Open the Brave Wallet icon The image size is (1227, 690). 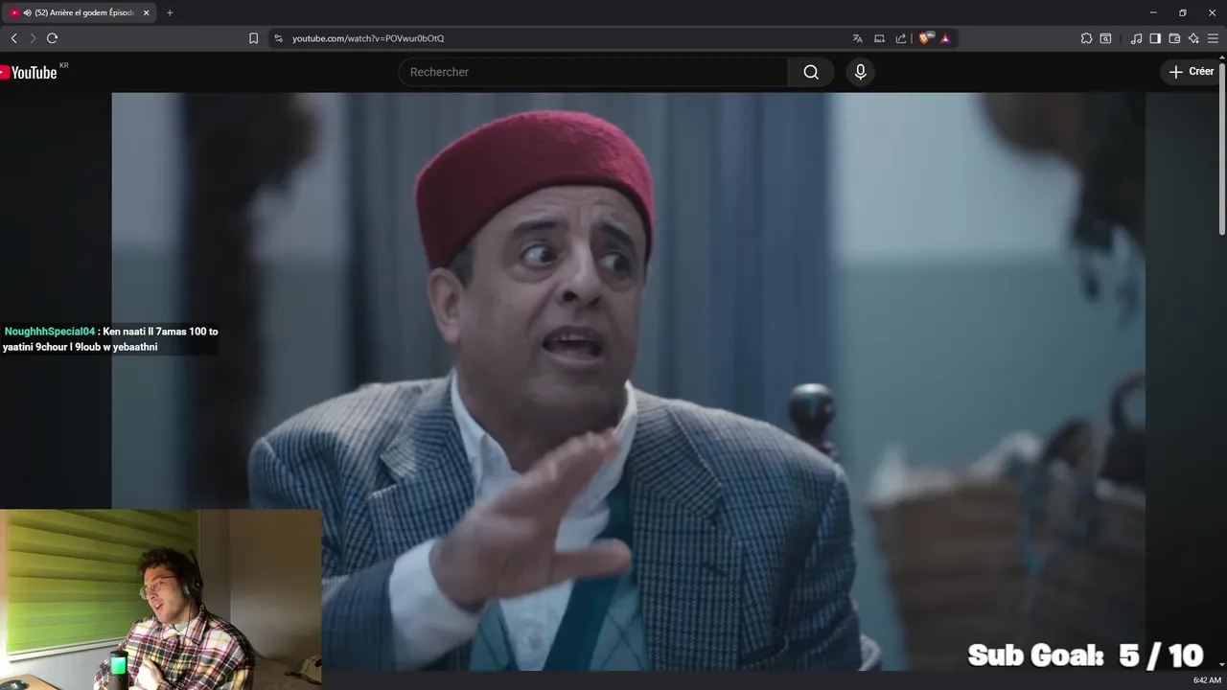[x=1174, y=38]
